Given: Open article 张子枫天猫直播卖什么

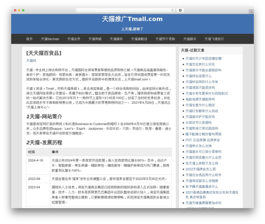Looking at the screenshot, I should tap(202, 186).
